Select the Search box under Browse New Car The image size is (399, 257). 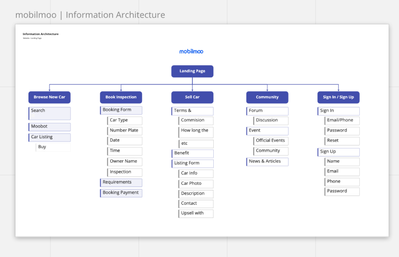pyautogui.click(x=49, y=113)
